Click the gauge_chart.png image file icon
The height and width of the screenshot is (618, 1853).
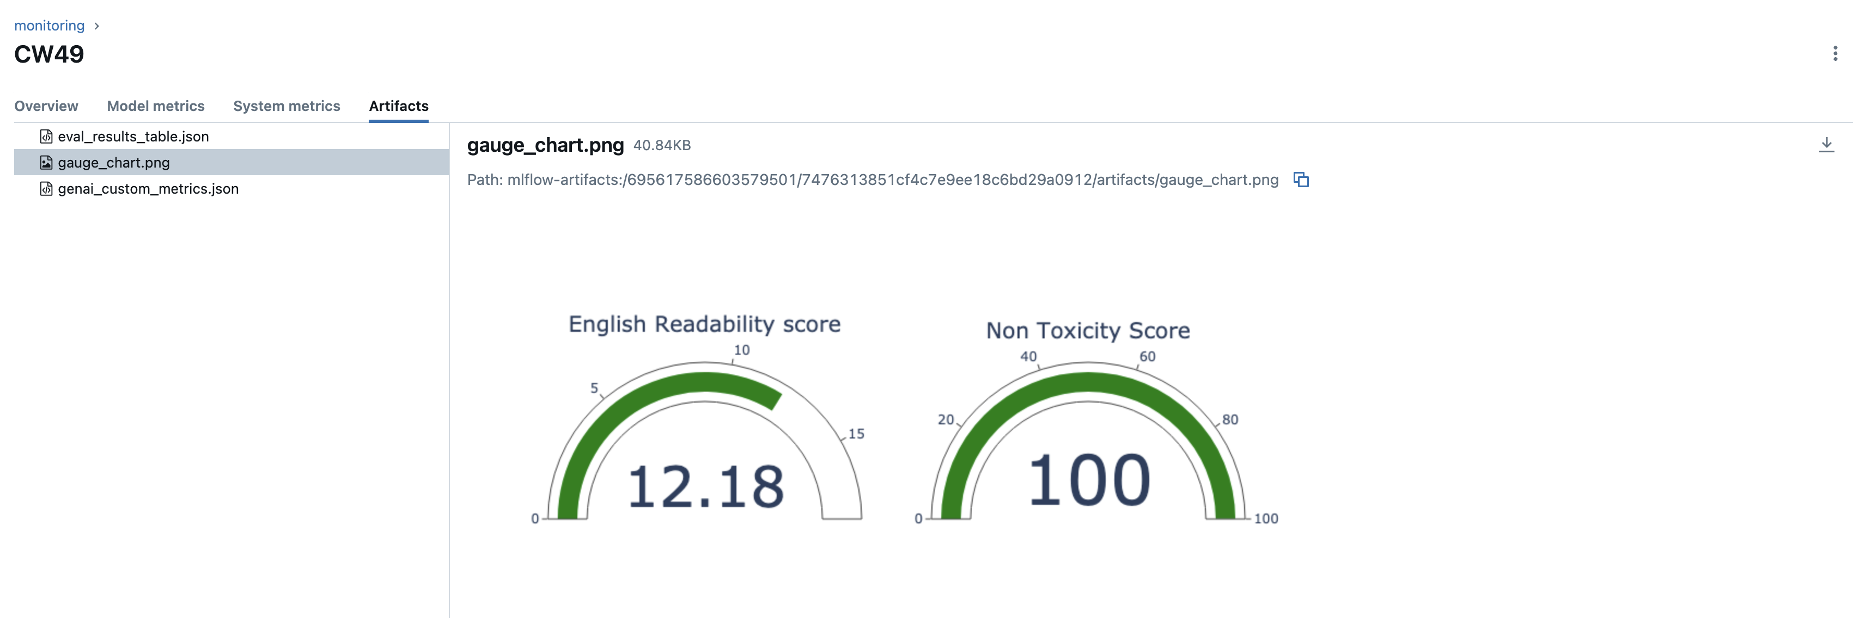46,163
